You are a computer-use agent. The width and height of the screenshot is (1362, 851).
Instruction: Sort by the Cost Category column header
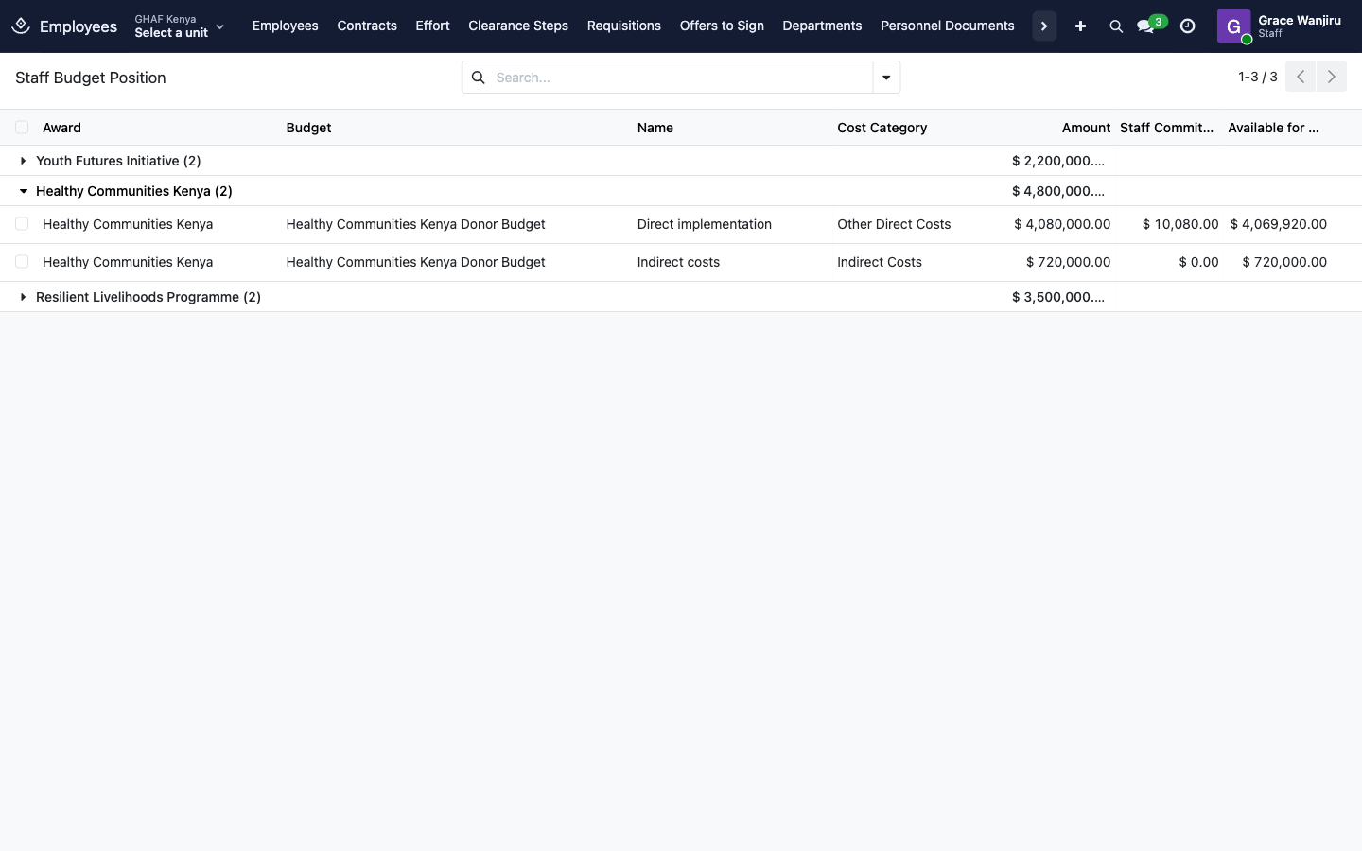coord(882,128)
